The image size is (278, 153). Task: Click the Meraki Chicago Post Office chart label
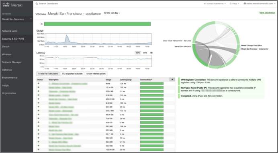(251, 45)
